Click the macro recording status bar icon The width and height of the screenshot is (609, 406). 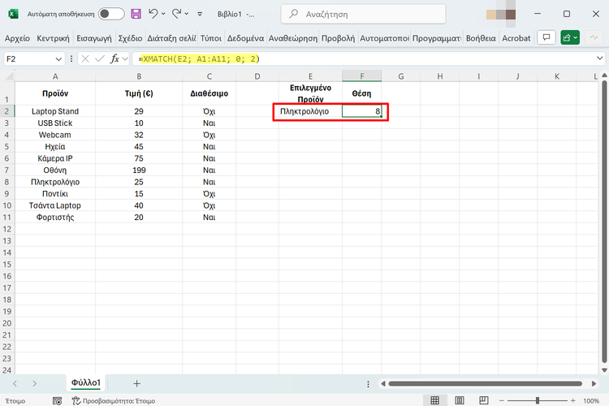pos(57,400)
